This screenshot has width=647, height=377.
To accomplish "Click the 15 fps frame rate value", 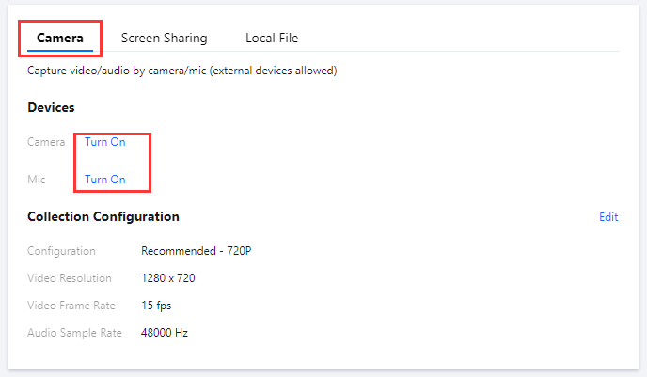I will click(156, 306).
